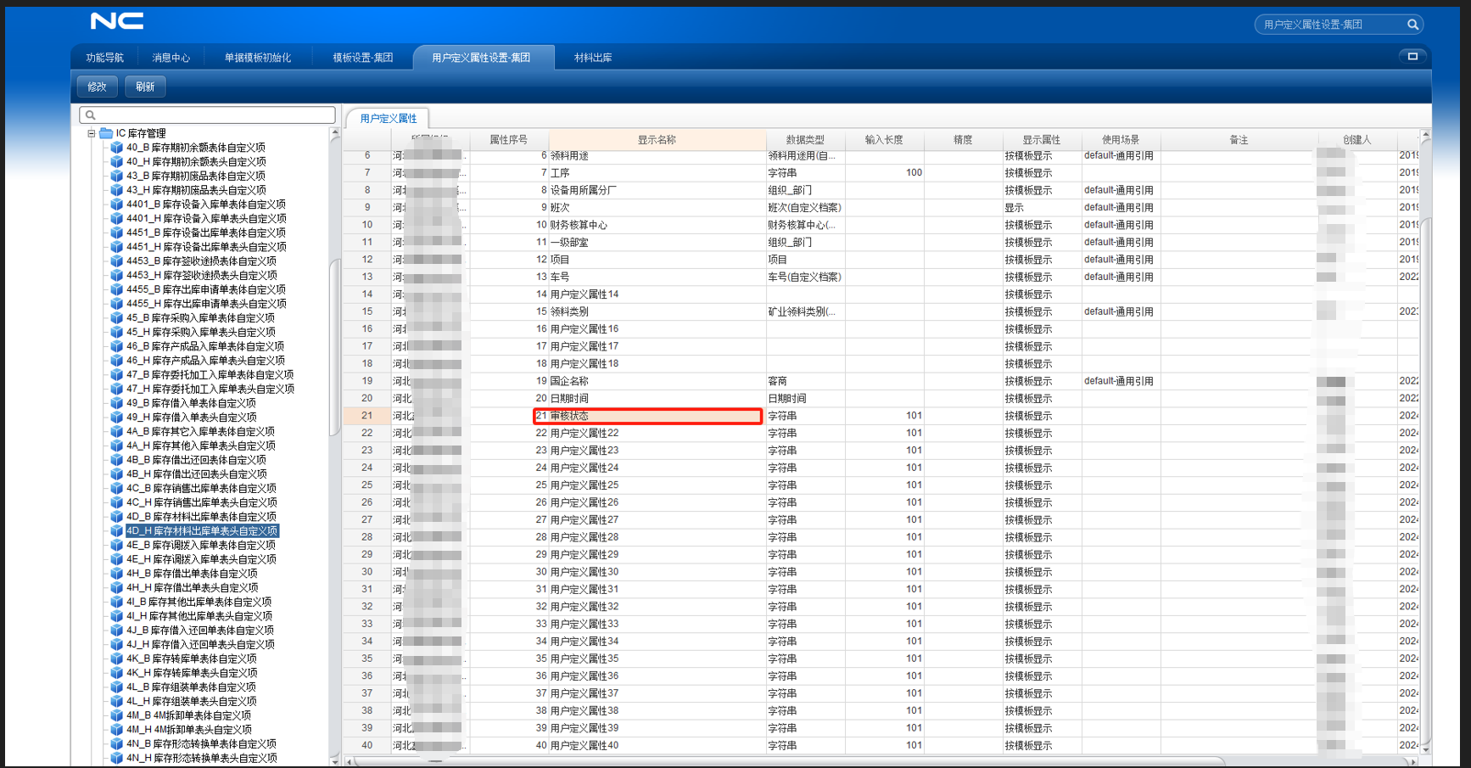Click the 创建人 column header
The height and width of the screenshot is (768, 1471).
pyautogui.click(x=1357, y=140)
